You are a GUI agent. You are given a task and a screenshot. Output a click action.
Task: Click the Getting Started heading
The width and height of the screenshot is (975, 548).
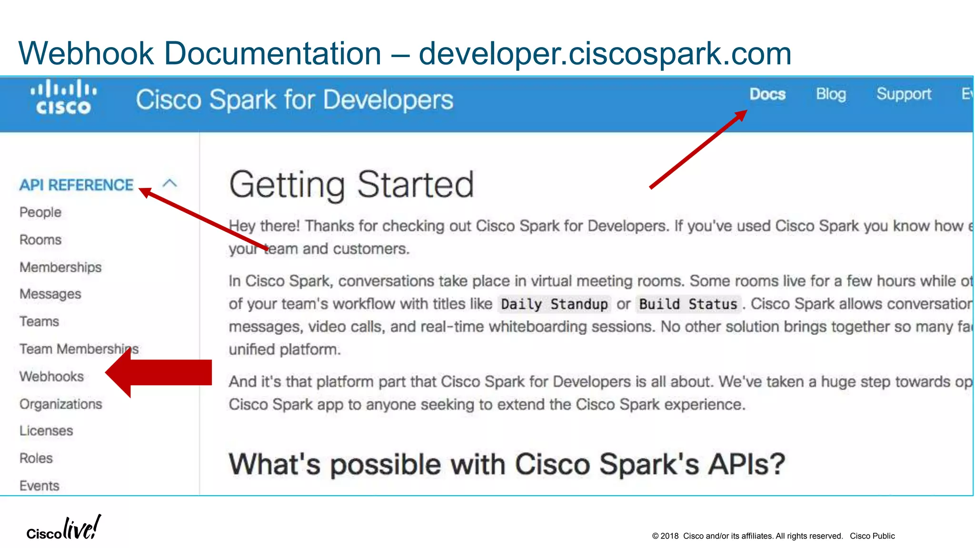pyautogui.click(x=351, y=185)
